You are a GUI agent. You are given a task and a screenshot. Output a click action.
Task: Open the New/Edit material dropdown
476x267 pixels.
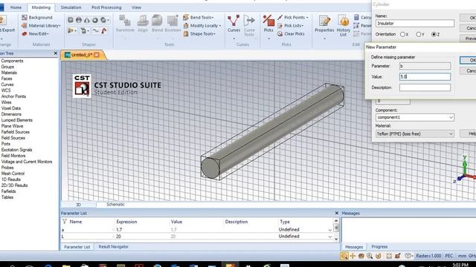(35, 34)
